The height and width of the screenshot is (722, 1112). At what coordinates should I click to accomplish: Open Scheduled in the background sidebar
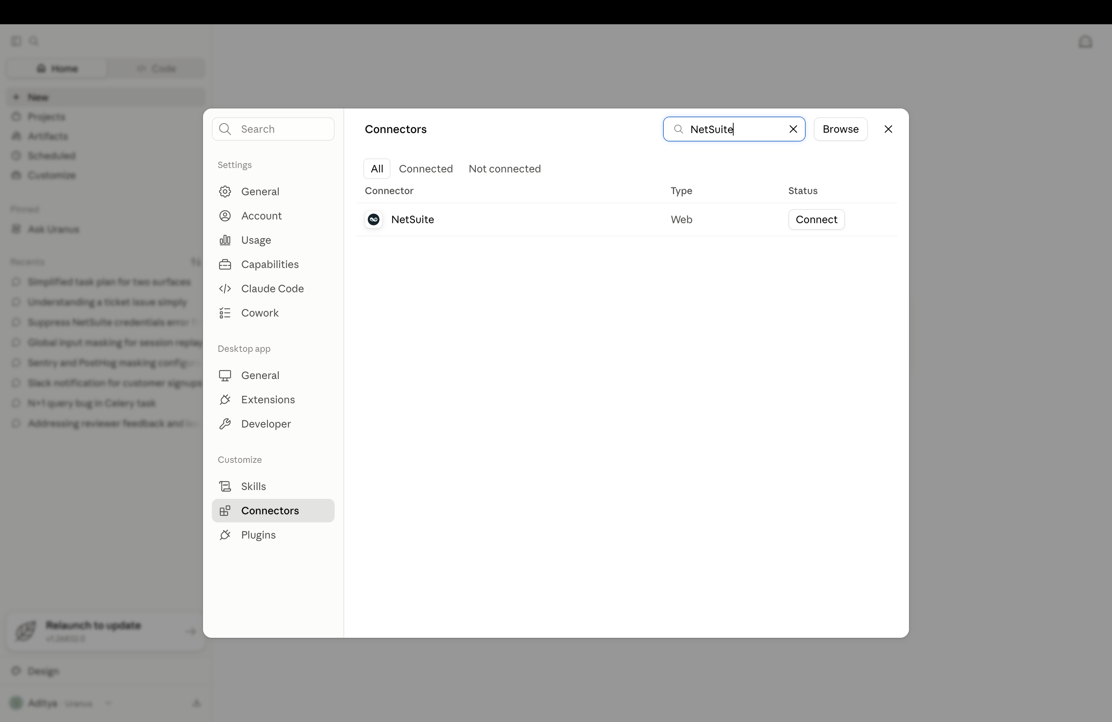[x=106, y=156]
